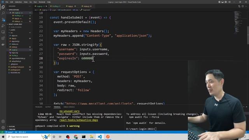Open logo.svg in the file tree
Screen dimensions: 249x140
tap(15, 53)
